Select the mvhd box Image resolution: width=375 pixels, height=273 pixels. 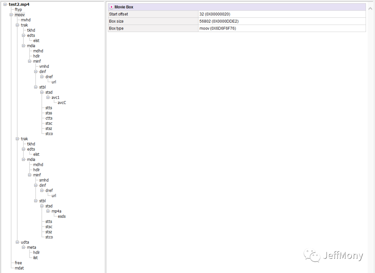coord(26,20)
